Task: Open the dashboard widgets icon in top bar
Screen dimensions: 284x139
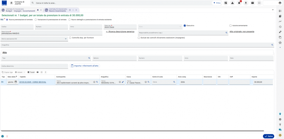Action: [x=226, y=3]
